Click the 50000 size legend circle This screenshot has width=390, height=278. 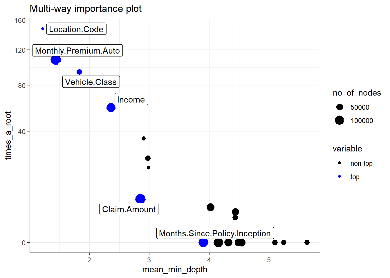tap(340, 107)
